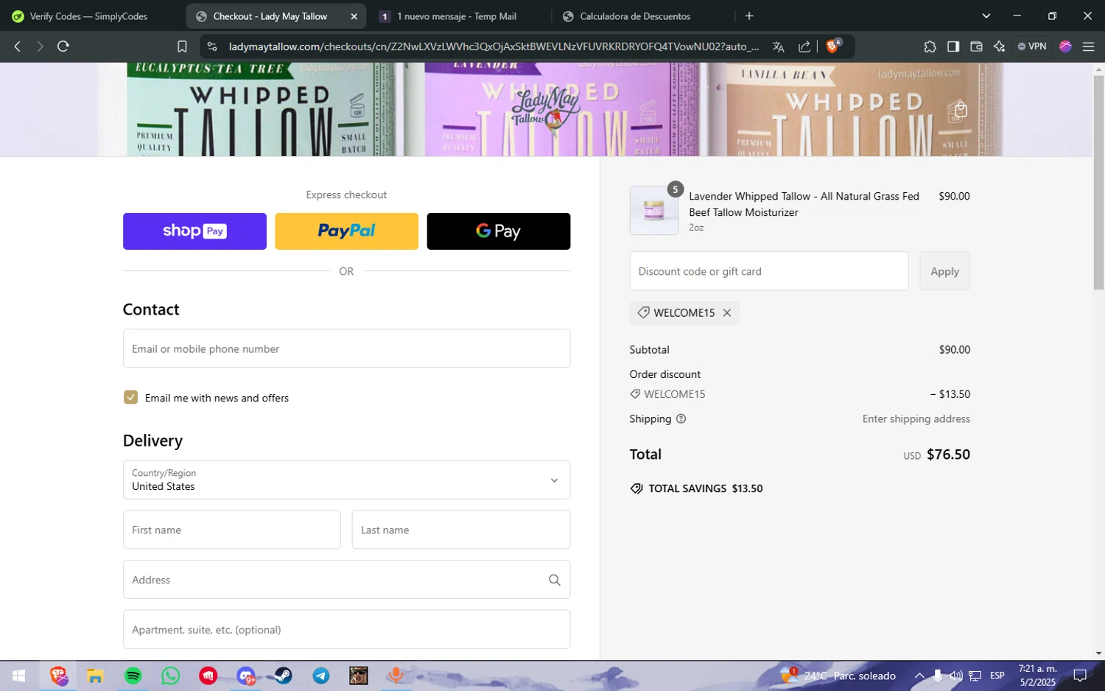Apply the discount code button
The width and height of the screenshot is (1105, 691).
point(944,271)
